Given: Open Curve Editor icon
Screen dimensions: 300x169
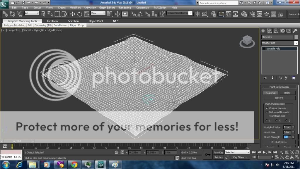Looking at the screenshot, I should 229,14.
